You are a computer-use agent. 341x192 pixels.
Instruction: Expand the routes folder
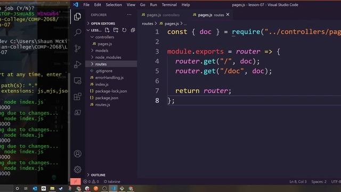(111, 64)
